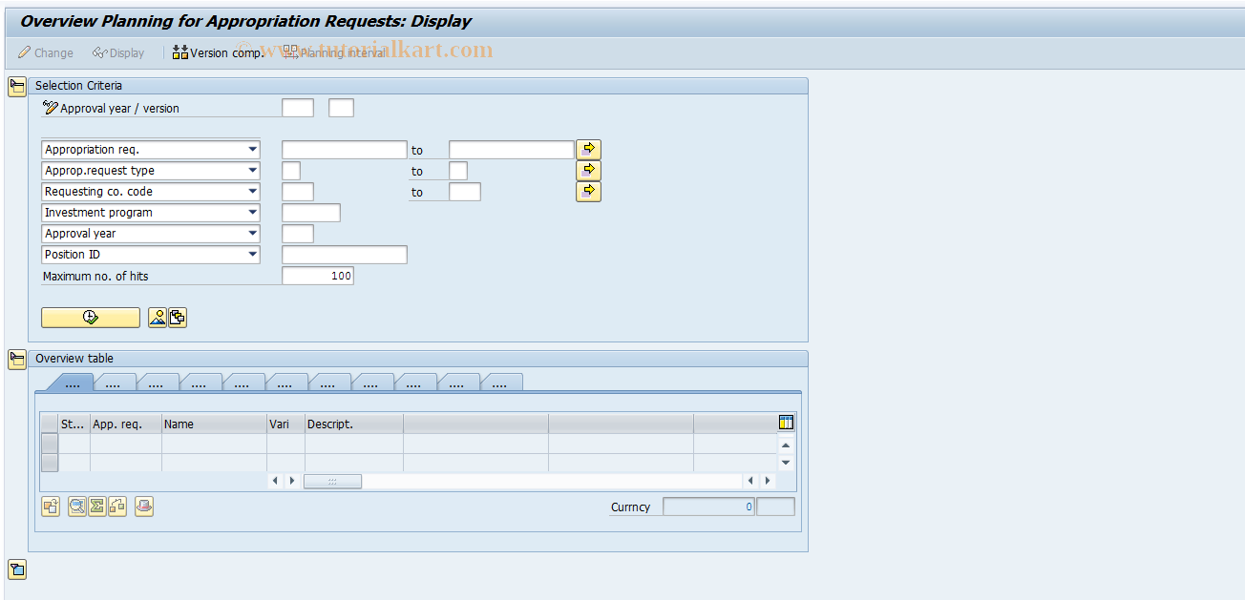This screenshot has height=600, width=1245.
Task: Click the Change toolbar button
Action: tap(45, 52)
